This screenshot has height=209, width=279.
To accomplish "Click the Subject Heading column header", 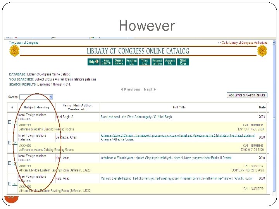I will click(36, 107).
